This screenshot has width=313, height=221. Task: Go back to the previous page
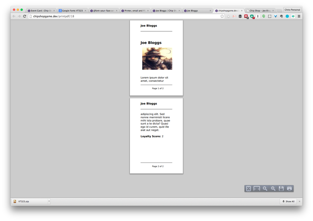click(x=14, y=16)
